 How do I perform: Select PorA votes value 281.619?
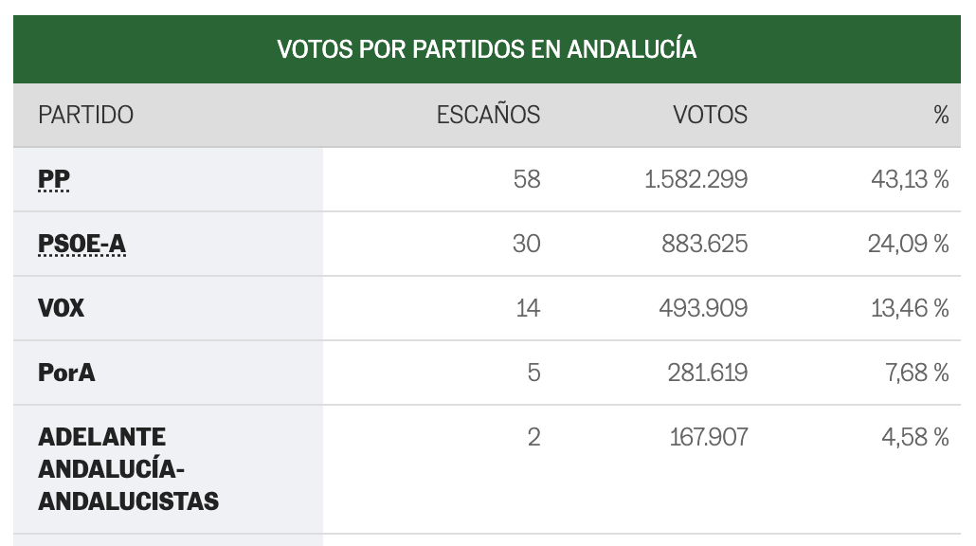tap(708, 373)
